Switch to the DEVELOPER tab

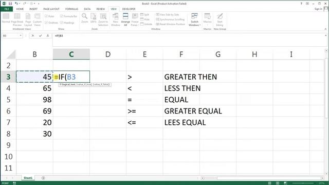coord(129,9)
